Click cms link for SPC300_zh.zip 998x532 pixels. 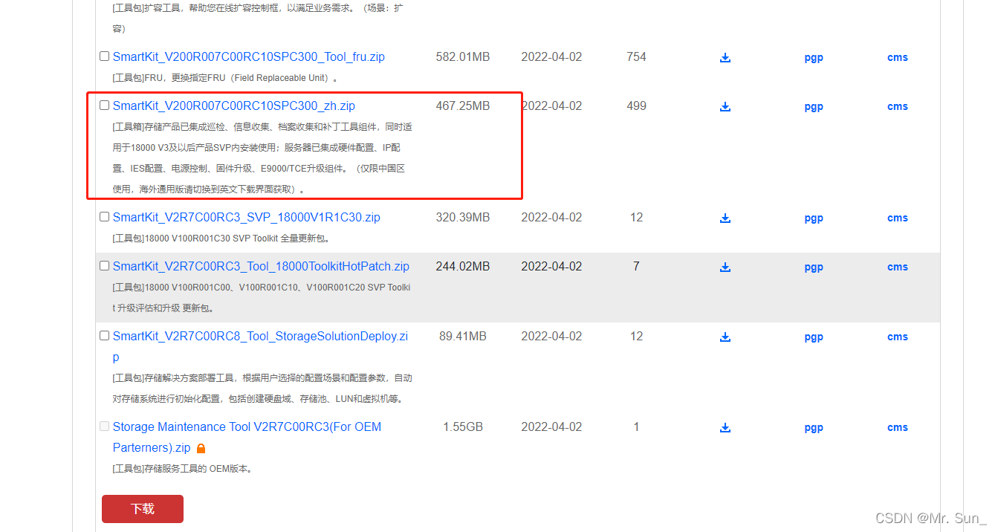click(x=898, y=106)
